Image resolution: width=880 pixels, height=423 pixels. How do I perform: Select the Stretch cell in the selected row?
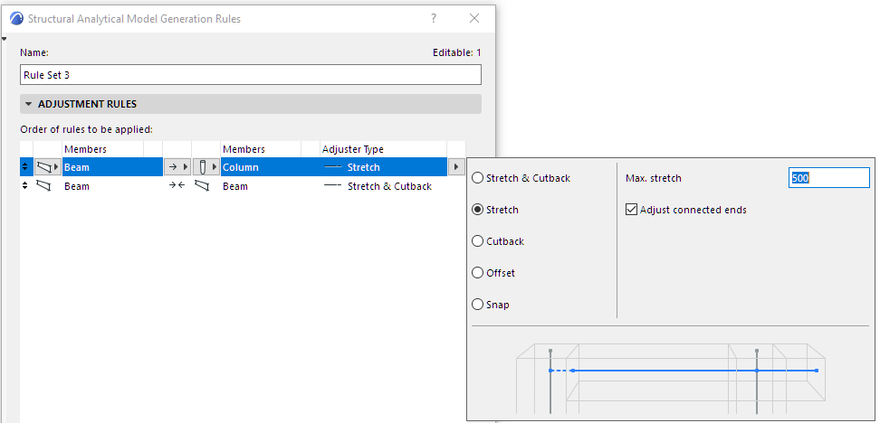point(384,167)
